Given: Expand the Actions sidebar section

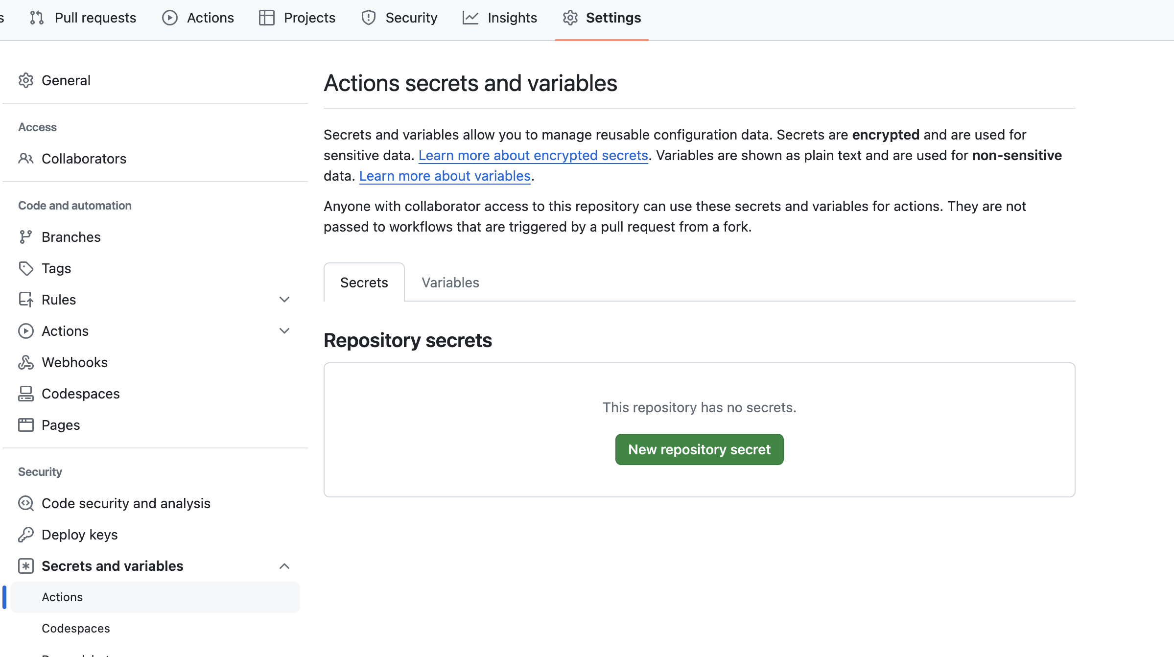Looking at the screenshot, I should point(284,330).
